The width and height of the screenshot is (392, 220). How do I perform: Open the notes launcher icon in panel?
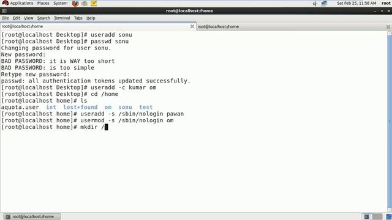click(x=94, y=3)
